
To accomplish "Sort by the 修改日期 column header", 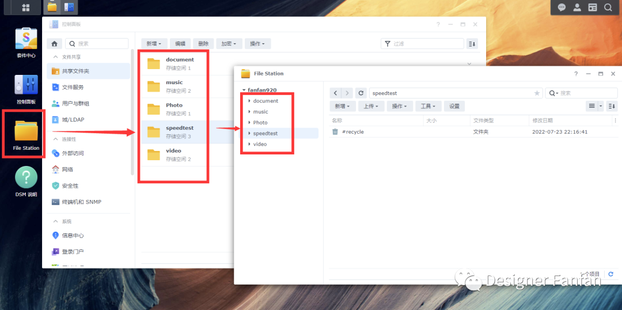I will tap(571, 120).
